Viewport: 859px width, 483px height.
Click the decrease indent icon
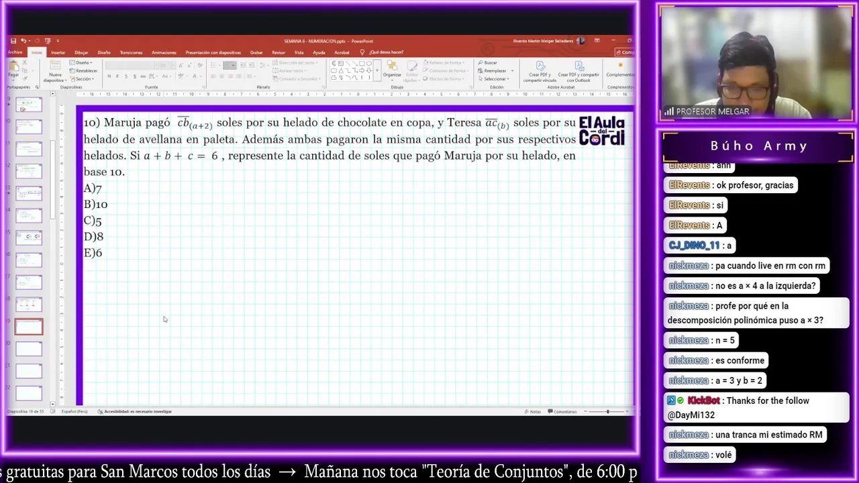point(243,65)
